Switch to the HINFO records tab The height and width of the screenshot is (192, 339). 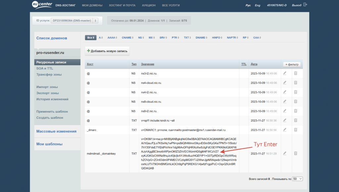[217, 38]
